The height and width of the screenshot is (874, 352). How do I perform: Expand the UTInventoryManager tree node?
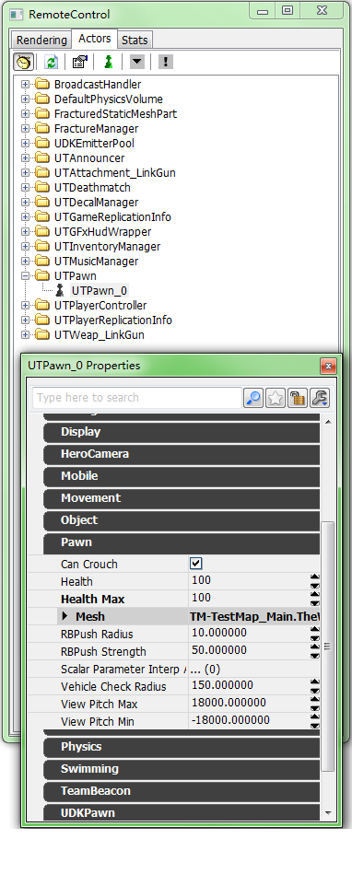click(x=25, y=247)
